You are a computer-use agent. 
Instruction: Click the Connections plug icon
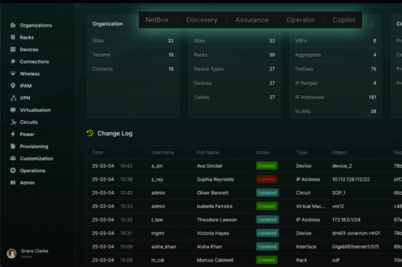click(13, 61)
